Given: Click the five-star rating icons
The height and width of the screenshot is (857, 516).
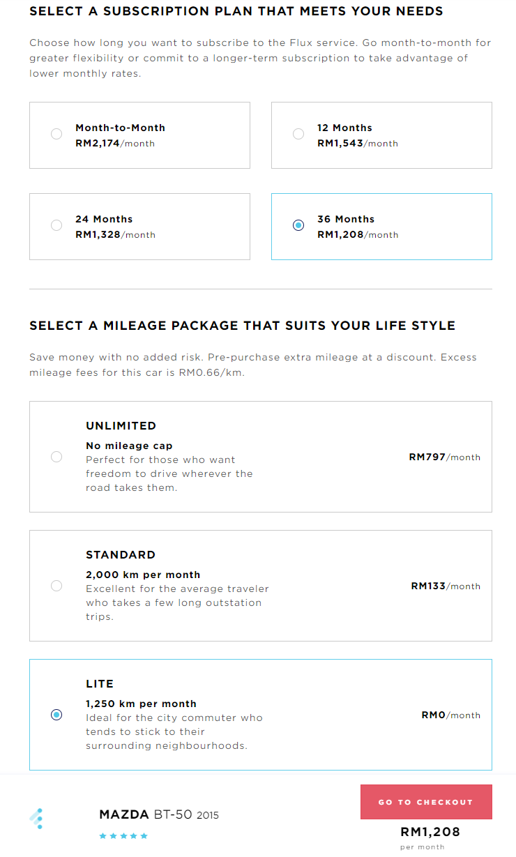Looking at the screenshot, I should pyautogui.click(x=123, y=835).
